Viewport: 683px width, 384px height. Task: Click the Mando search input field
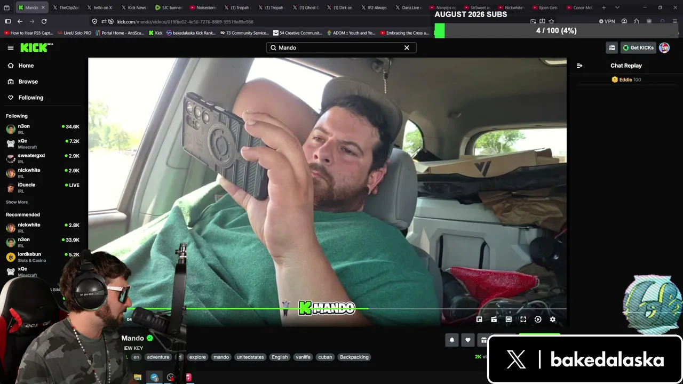coord(341,47)
